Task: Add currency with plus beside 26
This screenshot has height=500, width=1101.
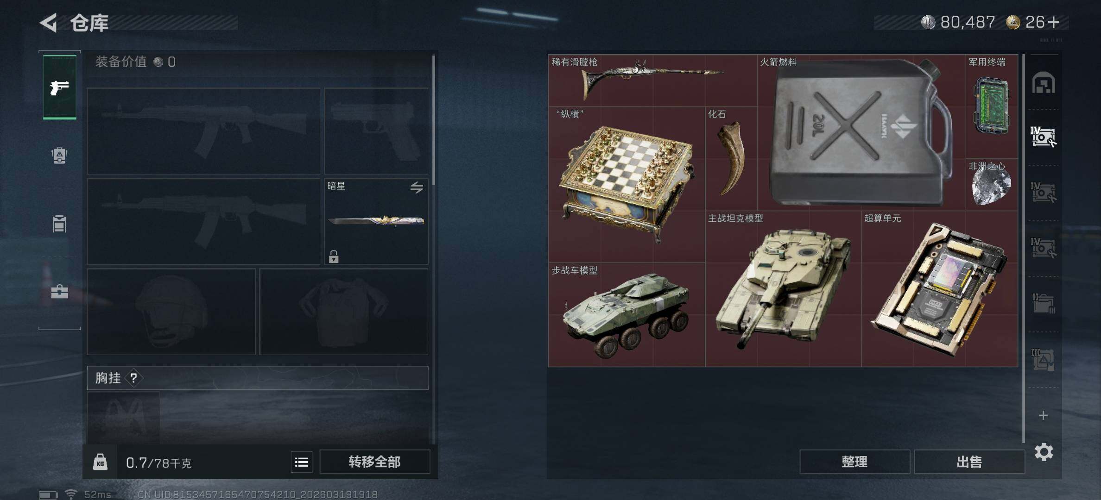Action: [x=1054, y=22]
